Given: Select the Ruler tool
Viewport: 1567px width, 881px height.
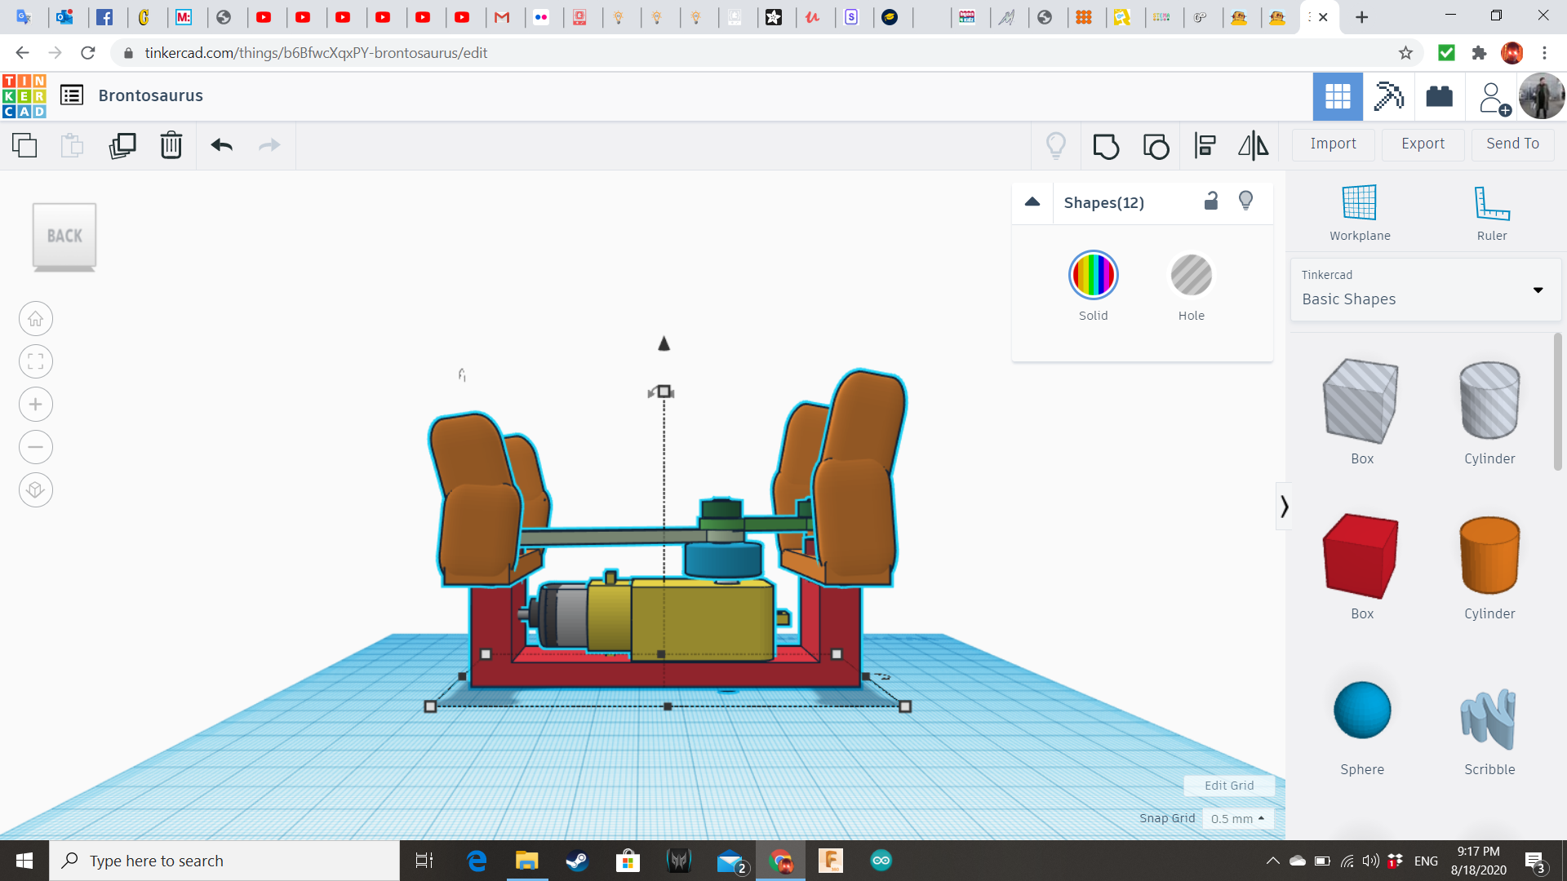Looking at the screenshot, I should pyautogui.click(x=1492, y=213).
